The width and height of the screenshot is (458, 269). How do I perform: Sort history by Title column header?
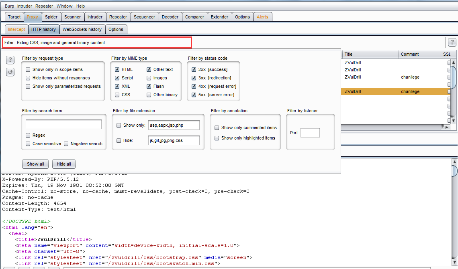[370, 54]
